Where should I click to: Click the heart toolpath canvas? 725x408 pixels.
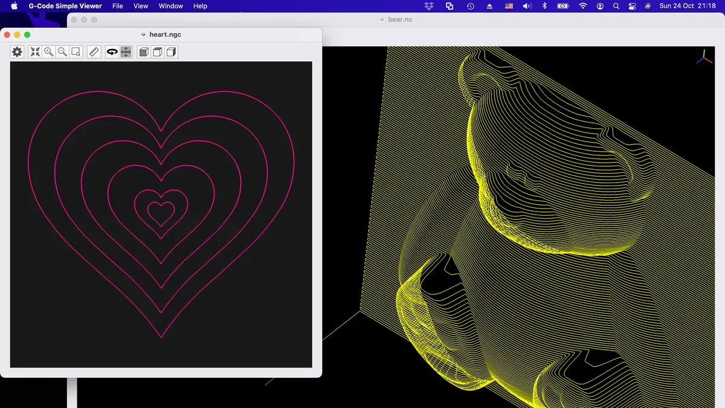coord(161,214)
